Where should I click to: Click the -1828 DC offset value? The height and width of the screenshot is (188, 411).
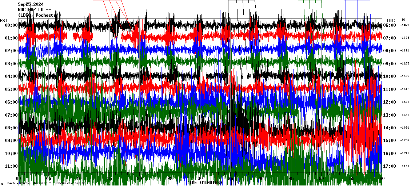point(405,25)
